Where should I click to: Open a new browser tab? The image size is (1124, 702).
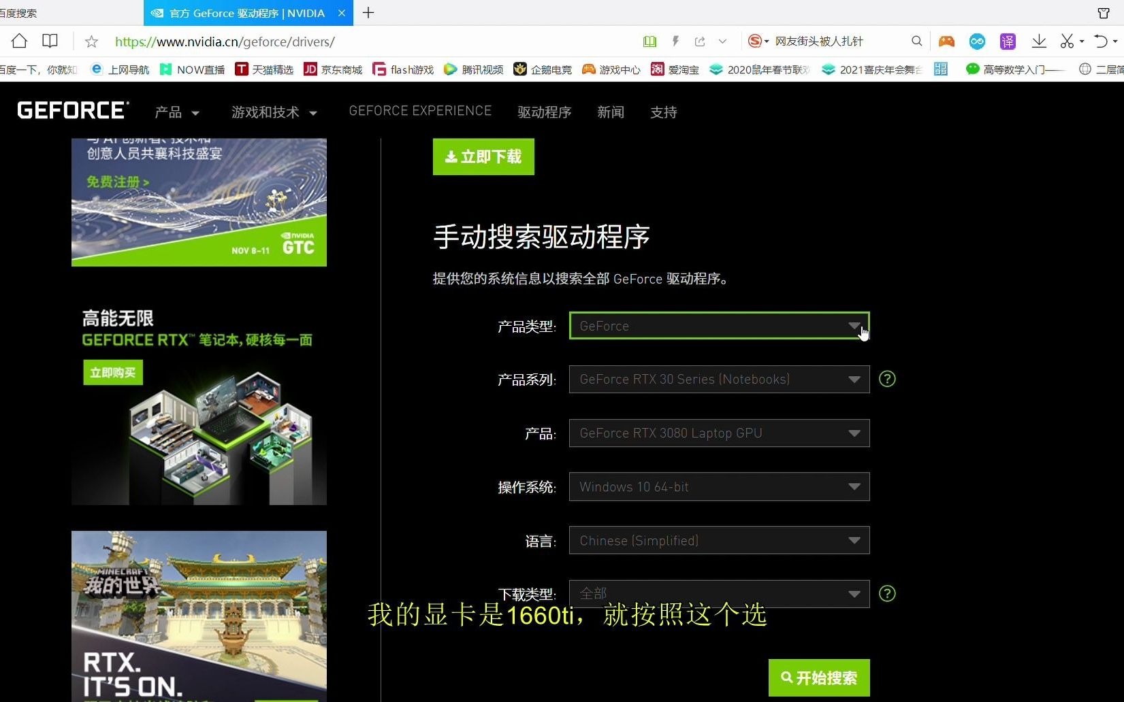(368, 13)
